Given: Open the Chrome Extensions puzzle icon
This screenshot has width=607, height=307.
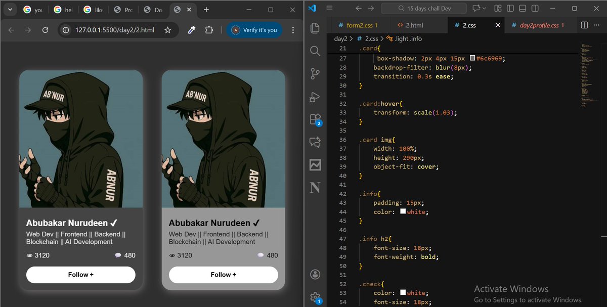Looking at the screenshot, I should pyautogui.click(x=208, y=30).
